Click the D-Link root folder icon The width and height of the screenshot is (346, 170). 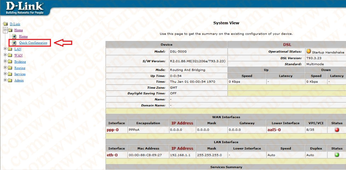click(x=5, y=24)
